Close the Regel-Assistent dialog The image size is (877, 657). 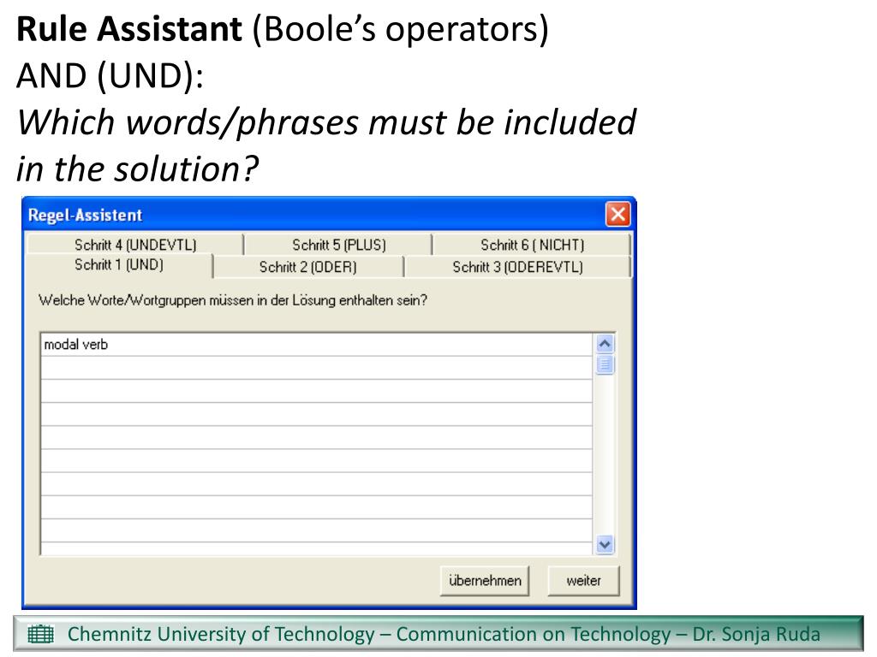pyautogui.click(x=617, y=215)
